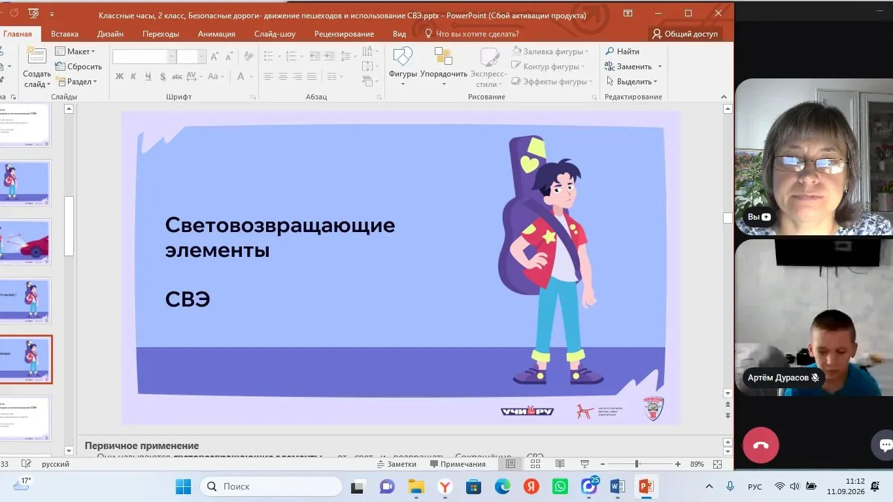
Task: Collapse the ribbon with the arrow
Action: [x=724, y=97]
